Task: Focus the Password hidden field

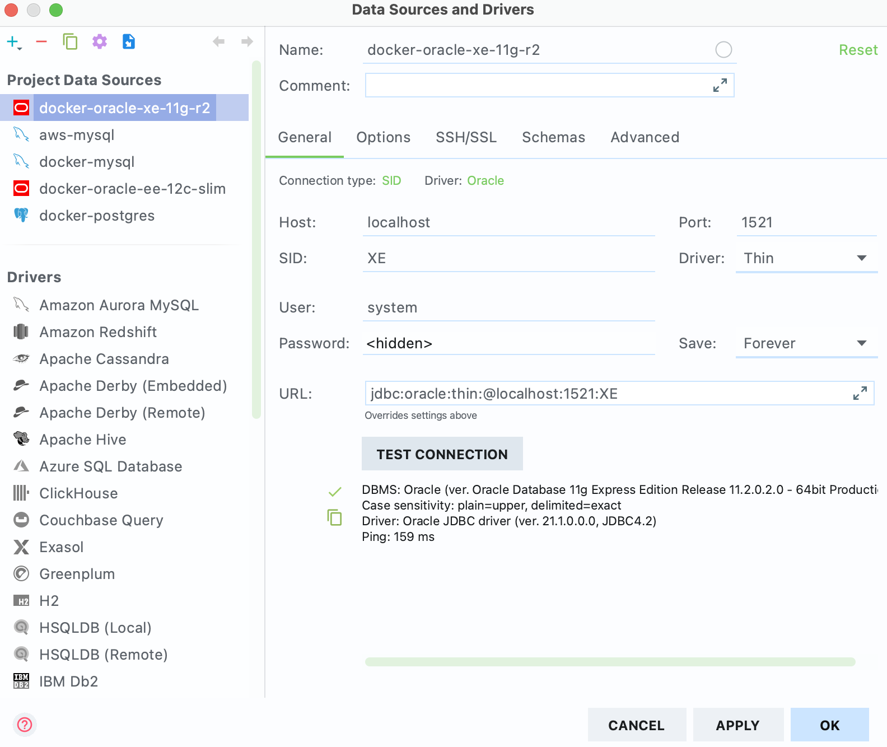Action: (508, 343)
